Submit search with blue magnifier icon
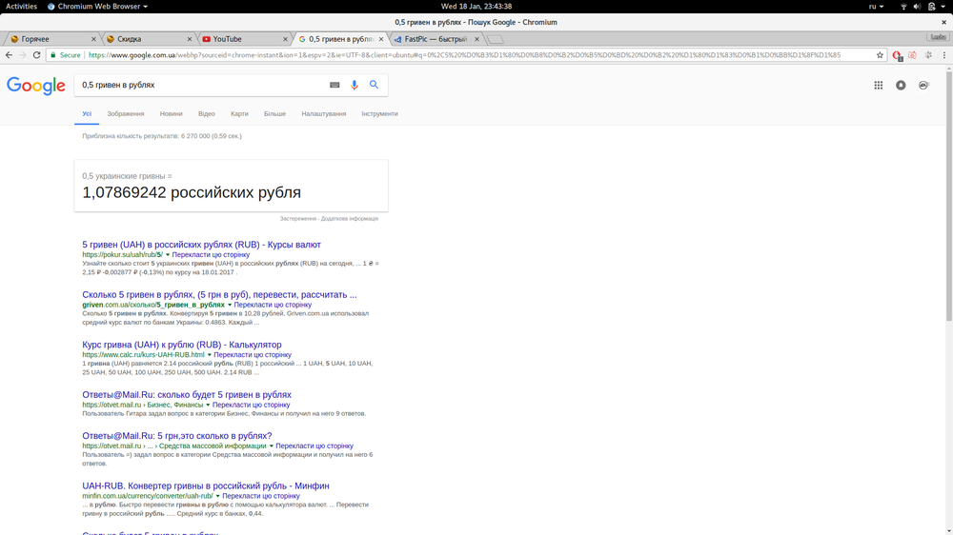This screenshot has height=535, width=953. (x=374, y=85)
